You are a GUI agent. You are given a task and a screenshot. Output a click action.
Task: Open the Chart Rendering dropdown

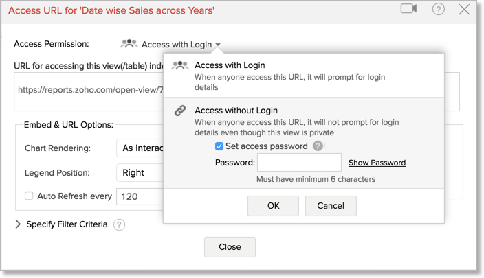(141, 148)
